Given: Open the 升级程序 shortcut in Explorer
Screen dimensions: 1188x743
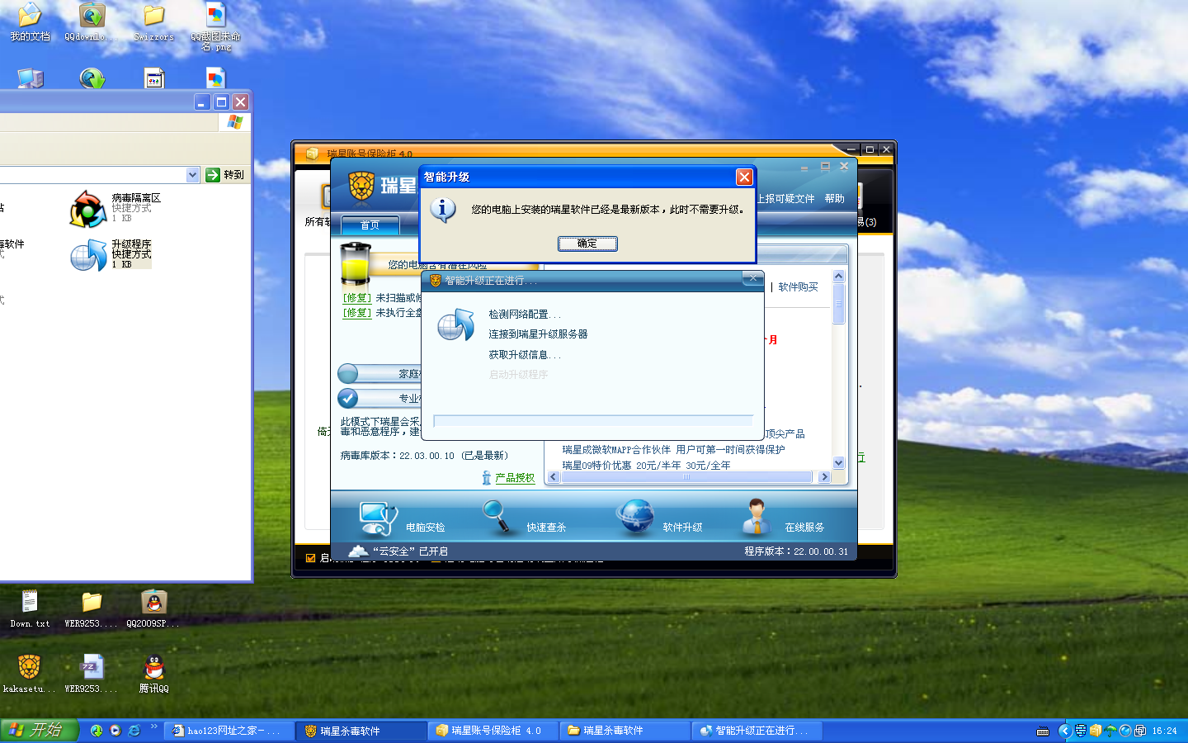Looking at the screenshot, I should tap(111, 254).
